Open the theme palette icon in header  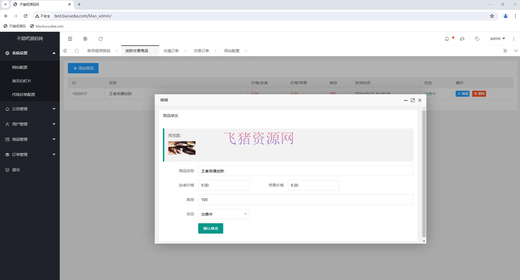pyautogui.click(x=462, y=39)
